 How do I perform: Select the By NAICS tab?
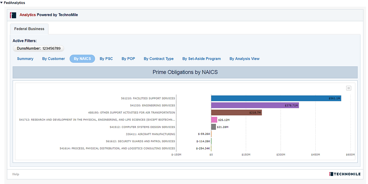click(82, 59)
